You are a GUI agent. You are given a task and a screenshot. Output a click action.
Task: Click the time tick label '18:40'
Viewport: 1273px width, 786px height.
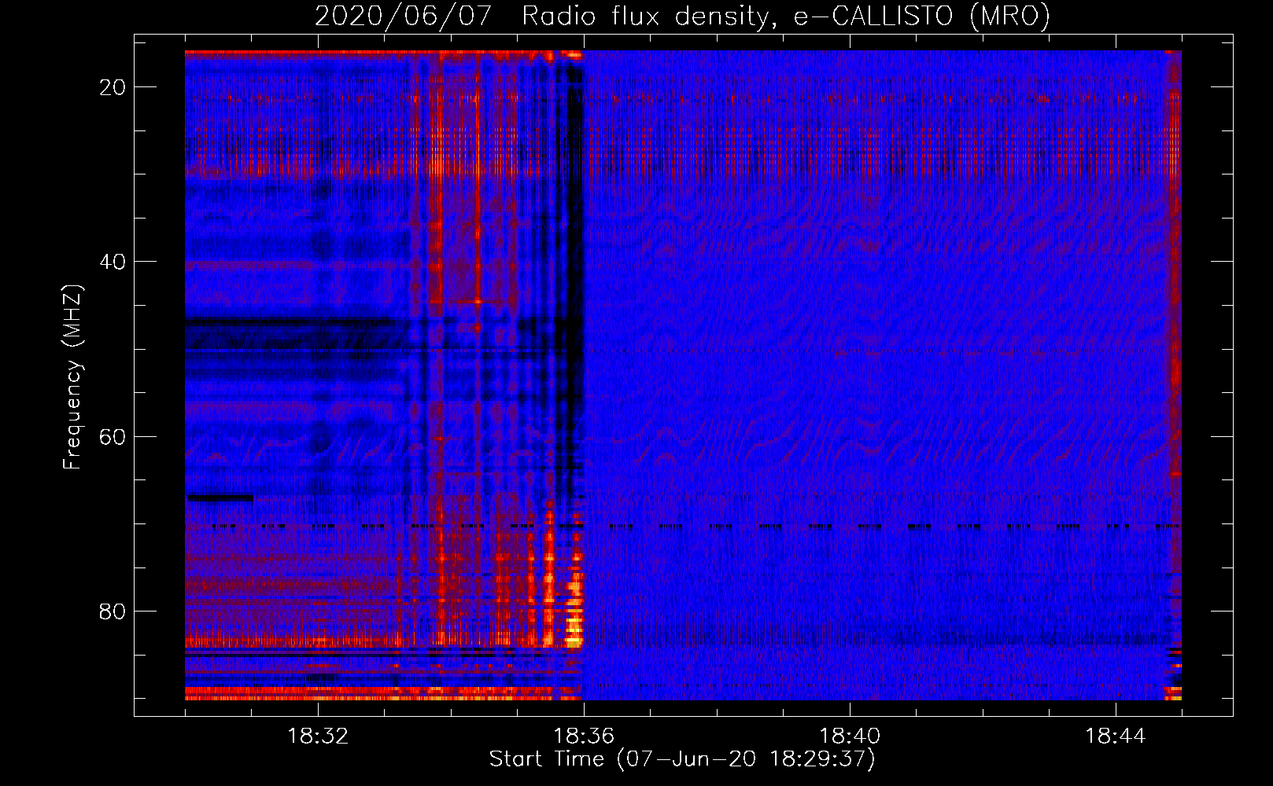[x=850, y=736]
